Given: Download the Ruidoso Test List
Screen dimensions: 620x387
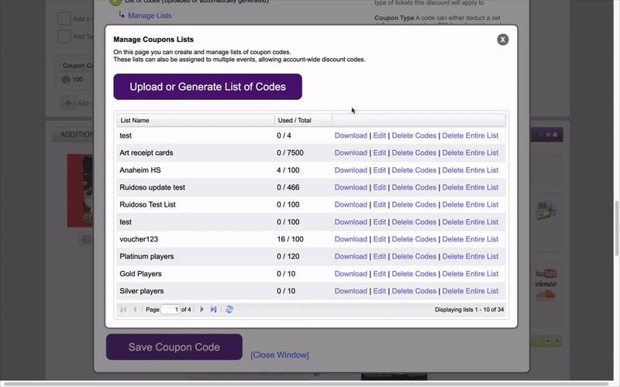Looking at the screenshot, I should pyautogui.click(x=351, y=204).
